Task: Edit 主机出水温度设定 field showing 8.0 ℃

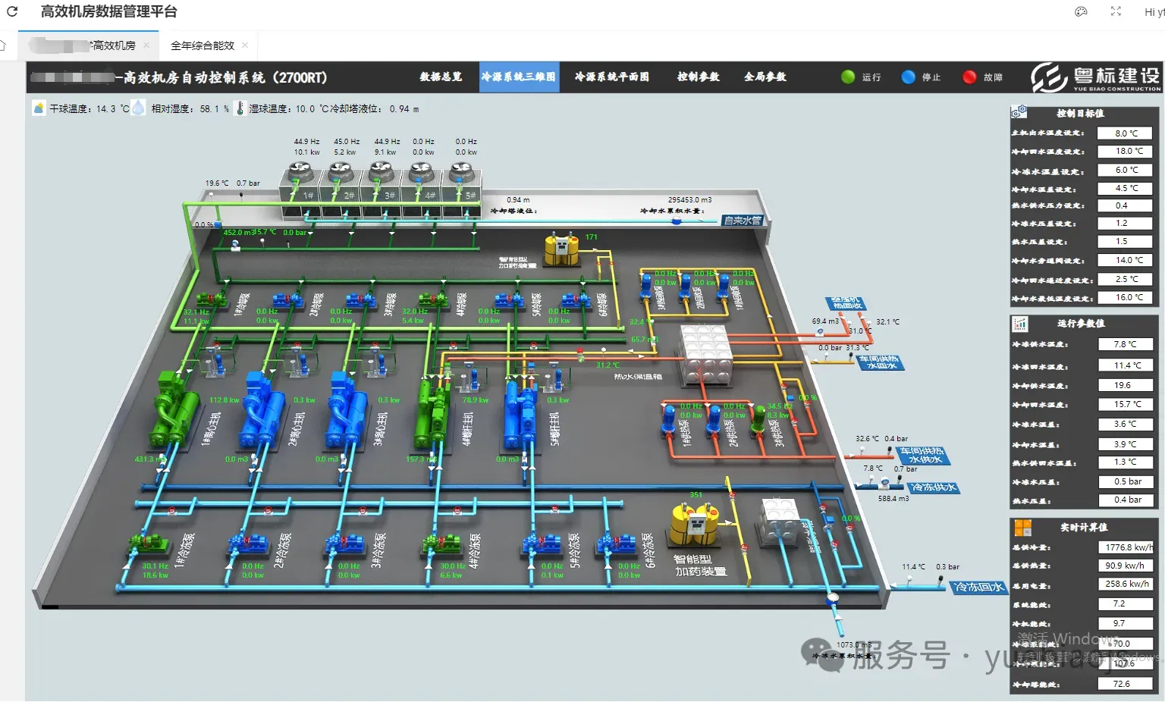Action: point(1125,133)
